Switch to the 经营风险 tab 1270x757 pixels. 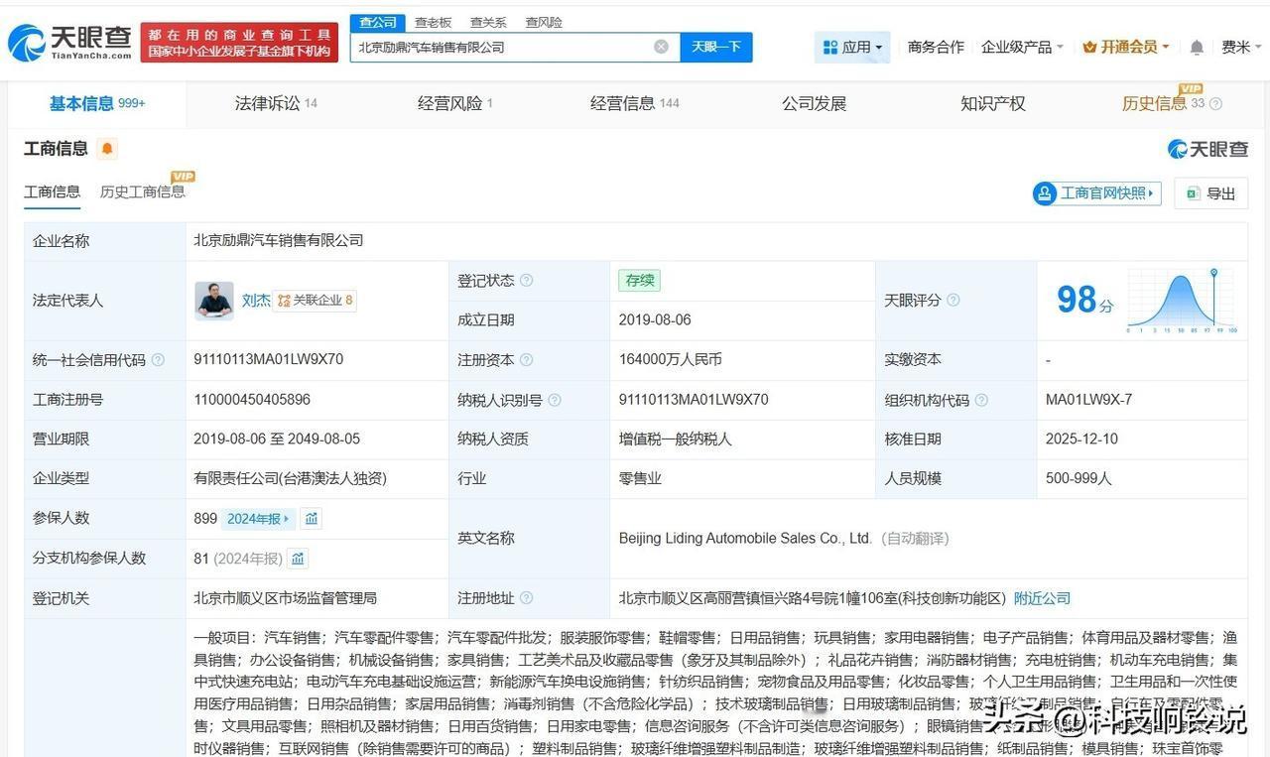454,103
